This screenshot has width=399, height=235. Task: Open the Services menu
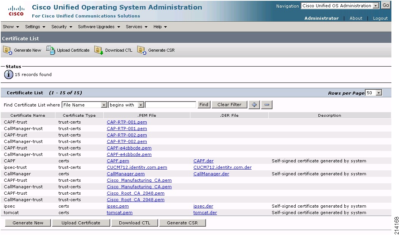click(137, 27)
